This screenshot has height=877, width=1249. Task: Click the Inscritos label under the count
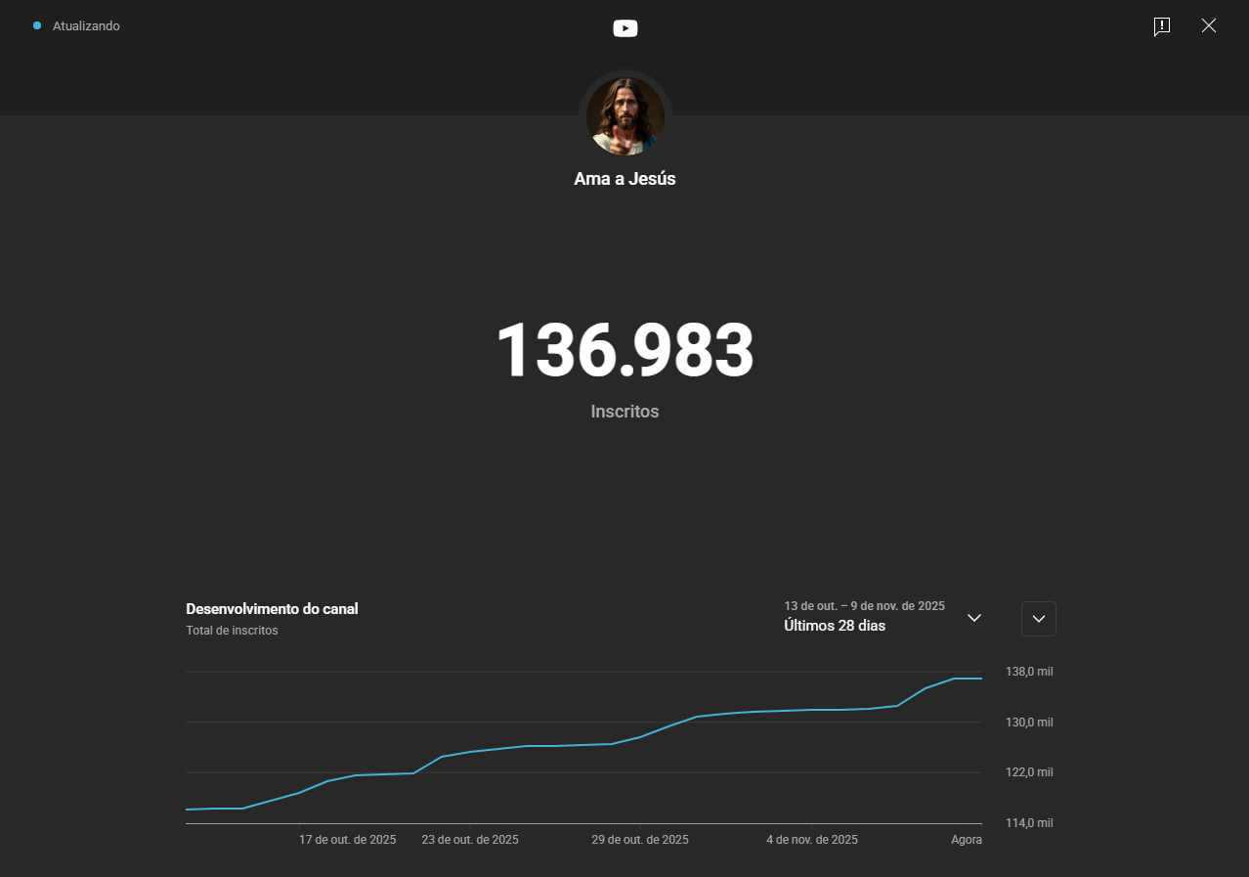pos(624,412)
